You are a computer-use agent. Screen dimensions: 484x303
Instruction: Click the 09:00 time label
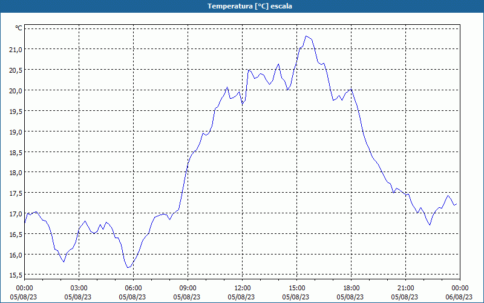coord(188,288)
